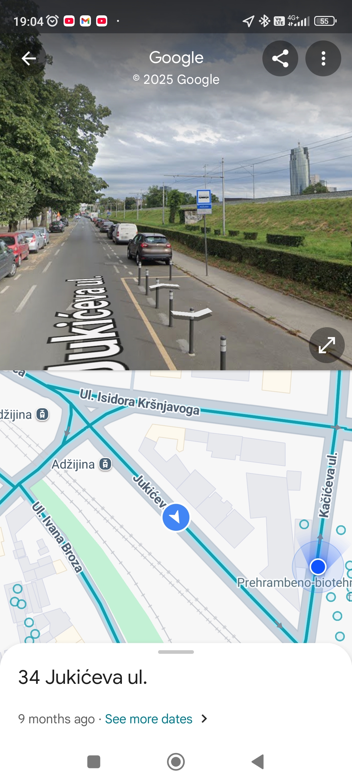Tap the Ul. Isidora Kršnjavoga street label
This screenshot has height=783, width=352.
[139, 402]
